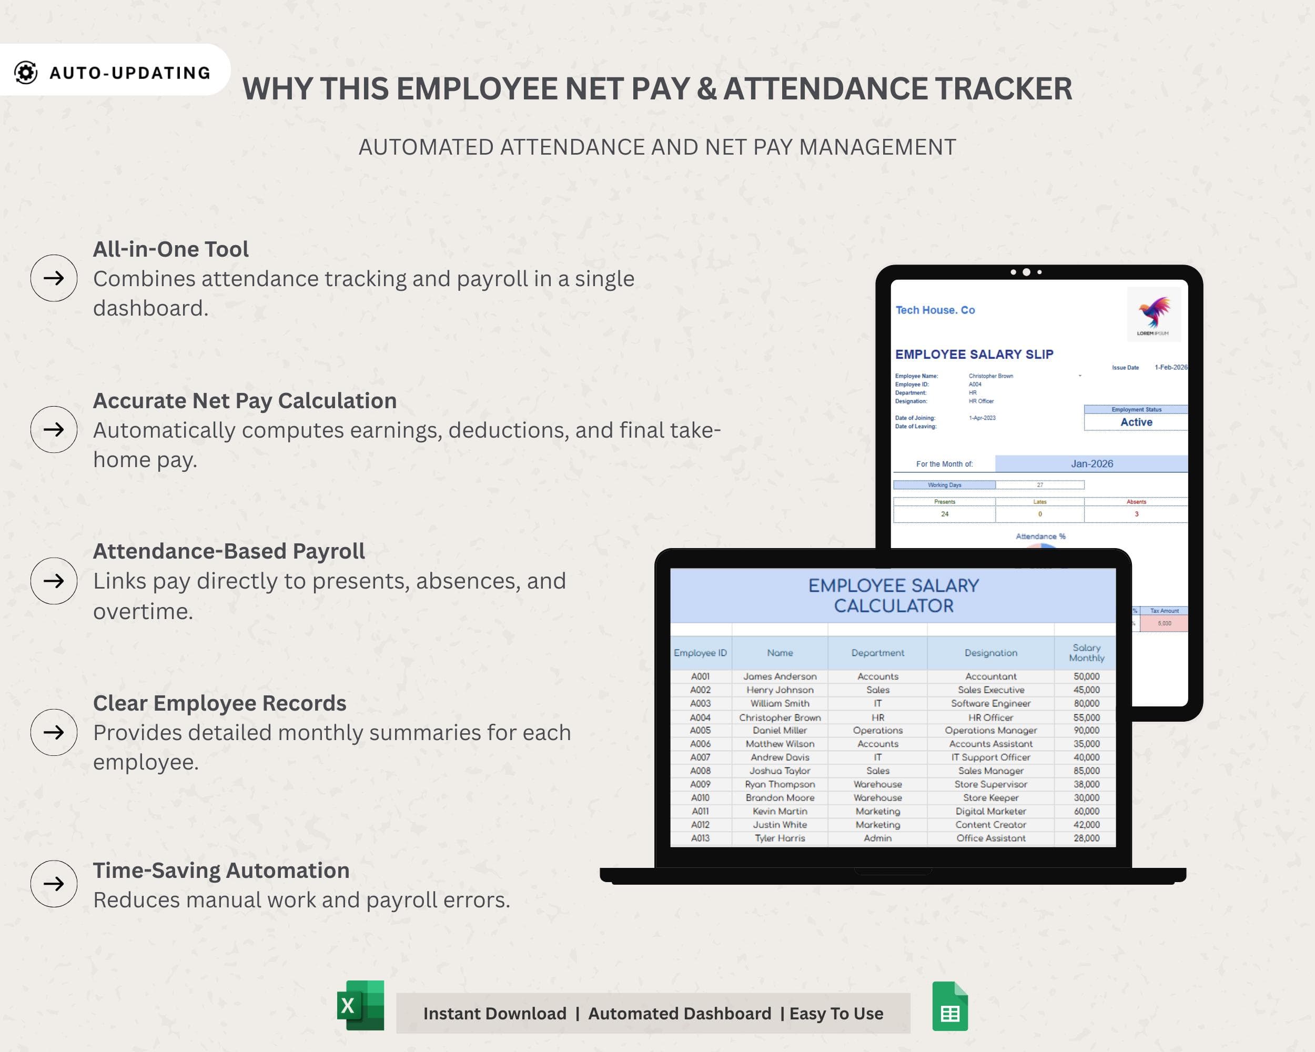Open the Employee Name dropdown arrow on salary slip
Viewport: 1315px width, 1052px height.
[1079, 376]
